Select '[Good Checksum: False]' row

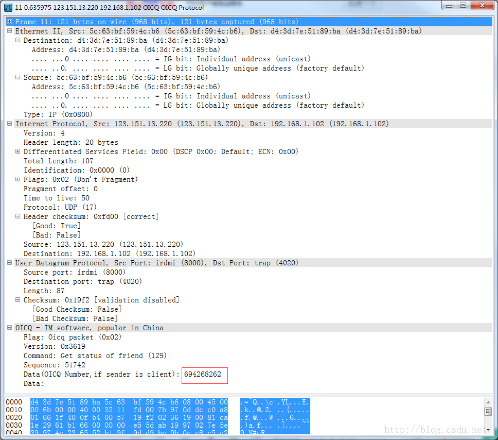click(77, 309)
